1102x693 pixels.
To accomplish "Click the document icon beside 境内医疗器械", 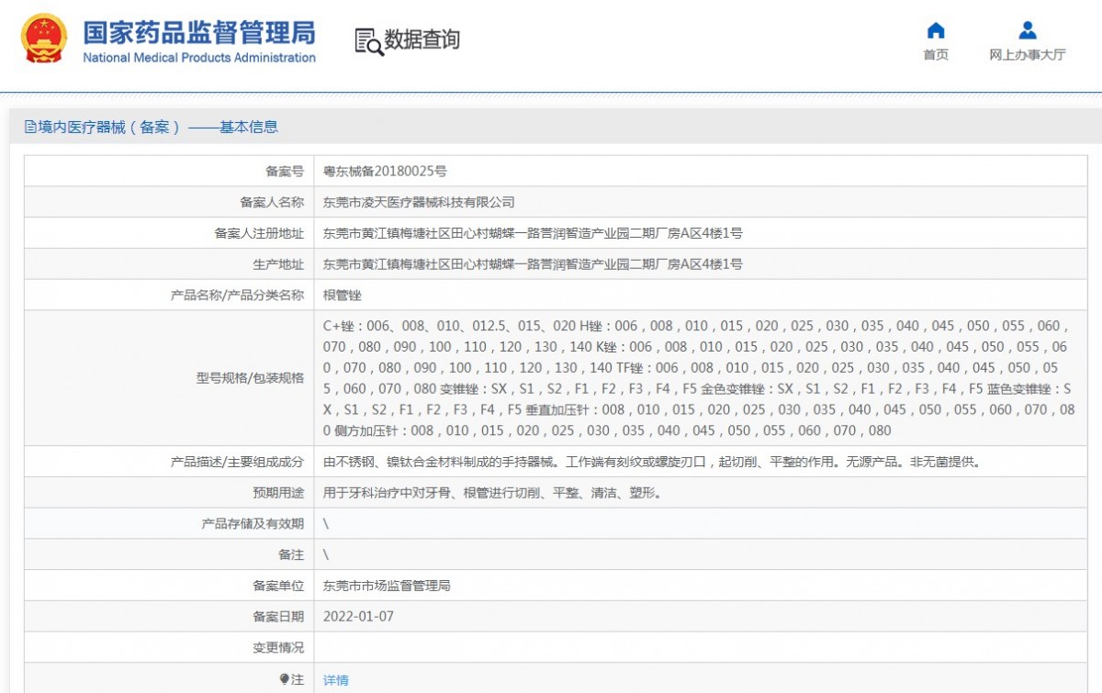I will coord(30,128).
